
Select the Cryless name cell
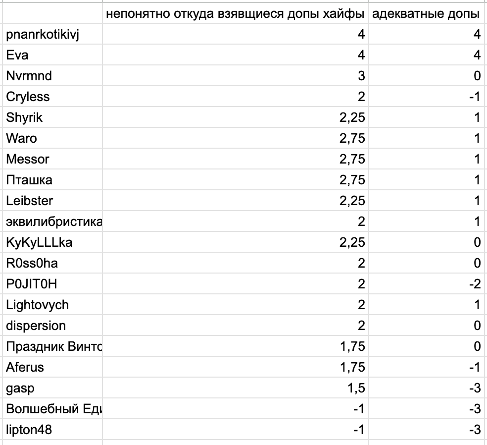coord(52,97)
